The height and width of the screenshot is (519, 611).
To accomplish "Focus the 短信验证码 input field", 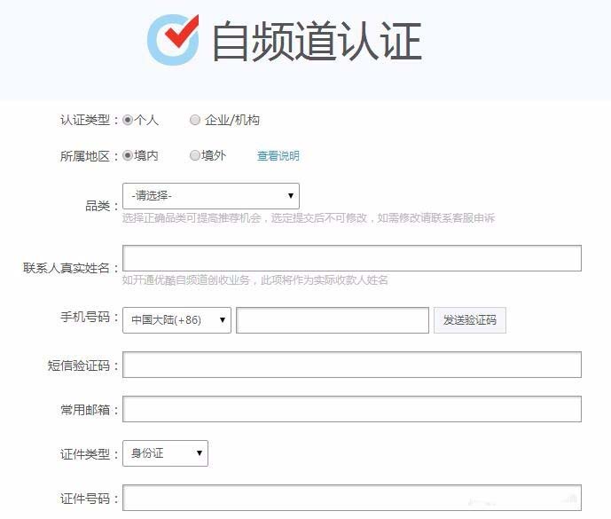I will (x=352, y=365).
